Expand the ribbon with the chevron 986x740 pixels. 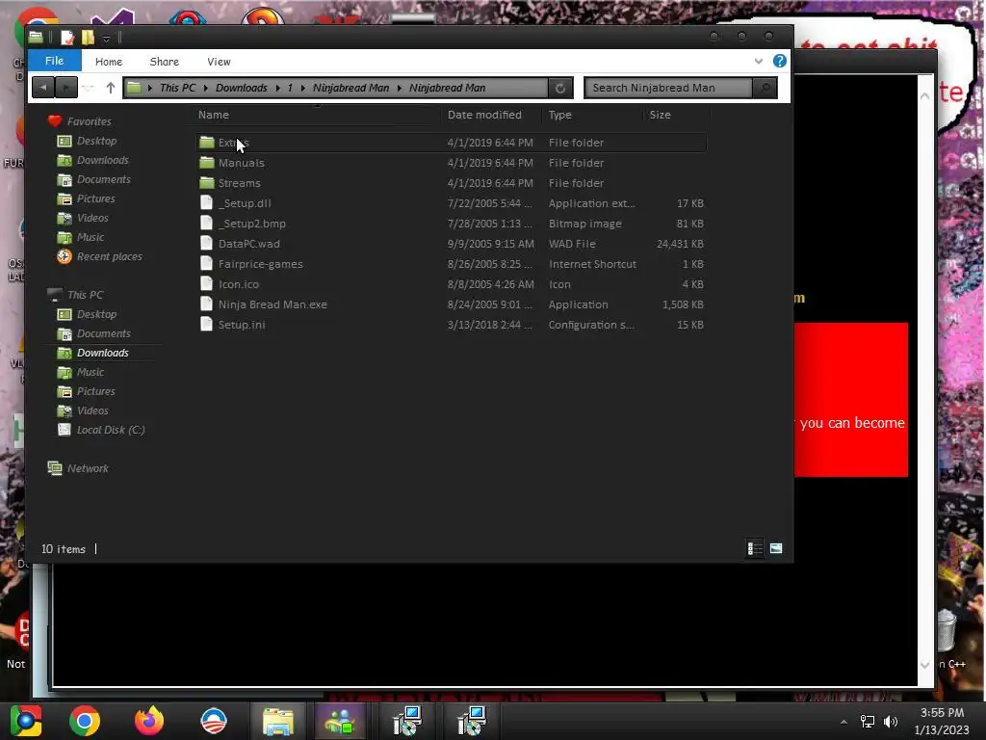point(759,61)
